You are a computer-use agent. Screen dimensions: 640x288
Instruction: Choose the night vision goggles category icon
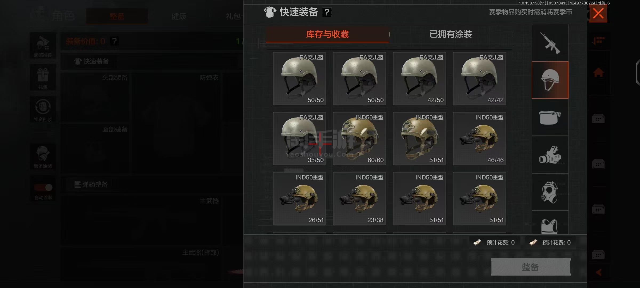click(550, 155)
